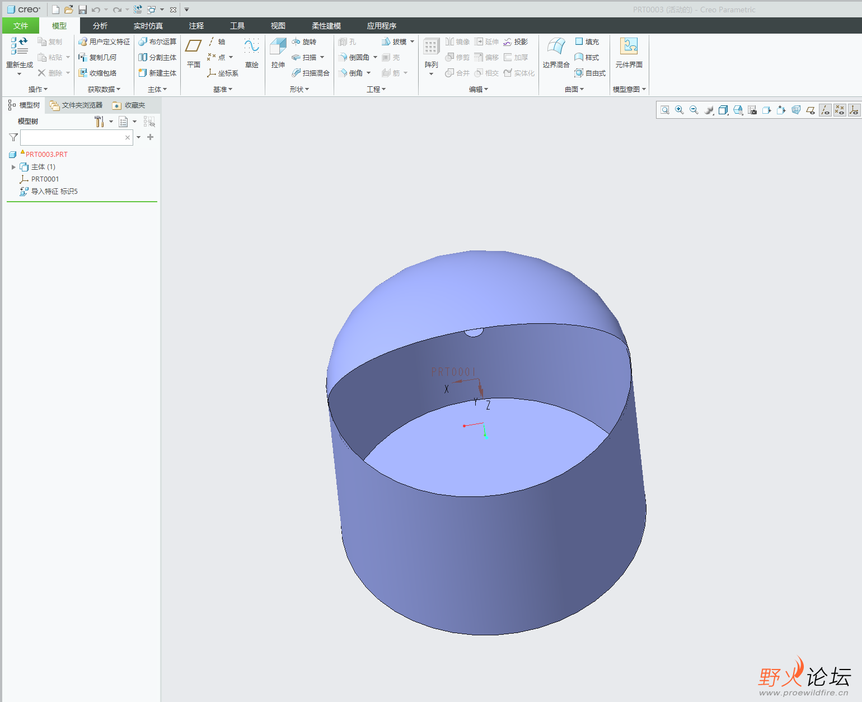862x702 pixels.
Task: Switch to the 分析 ribbon tab
Action: click(100, 26)
